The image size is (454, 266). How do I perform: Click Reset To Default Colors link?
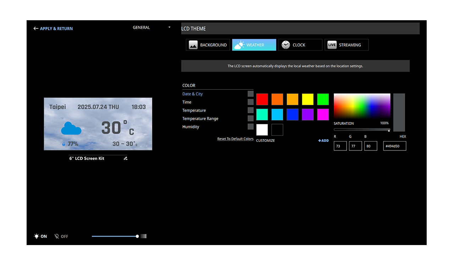[x=235, y=139]
